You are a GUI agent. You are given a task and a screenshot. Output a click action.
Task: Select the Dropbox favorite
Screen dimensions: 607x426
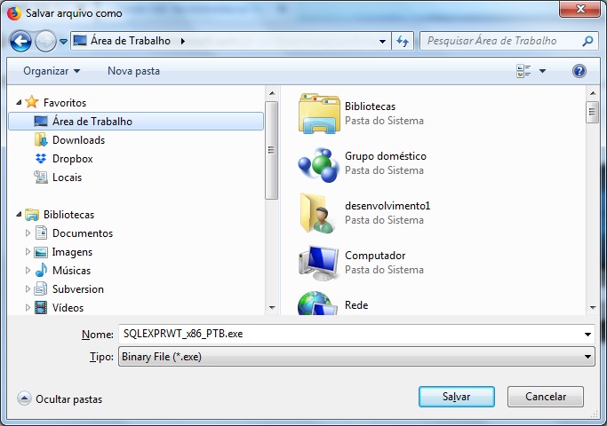click(72, 159)
